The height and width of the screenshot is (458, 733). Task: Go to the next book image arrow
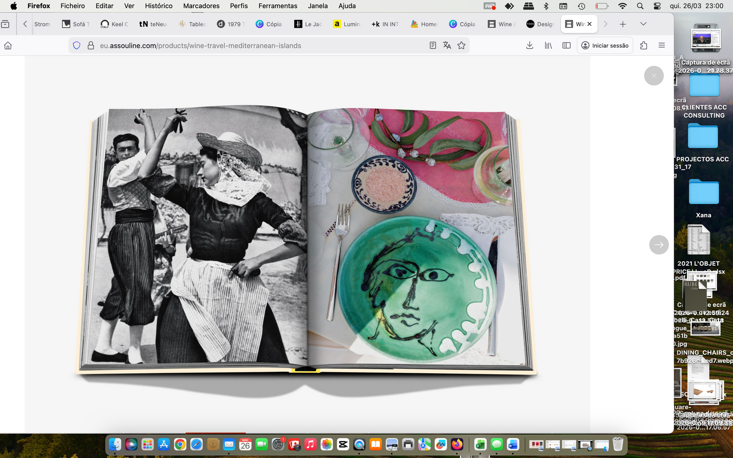click(x=659, y=244)
